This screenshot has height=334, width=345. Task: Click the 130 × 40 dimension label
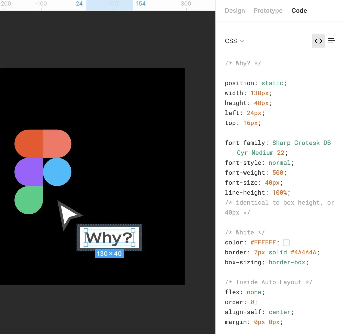click(109, 254)
